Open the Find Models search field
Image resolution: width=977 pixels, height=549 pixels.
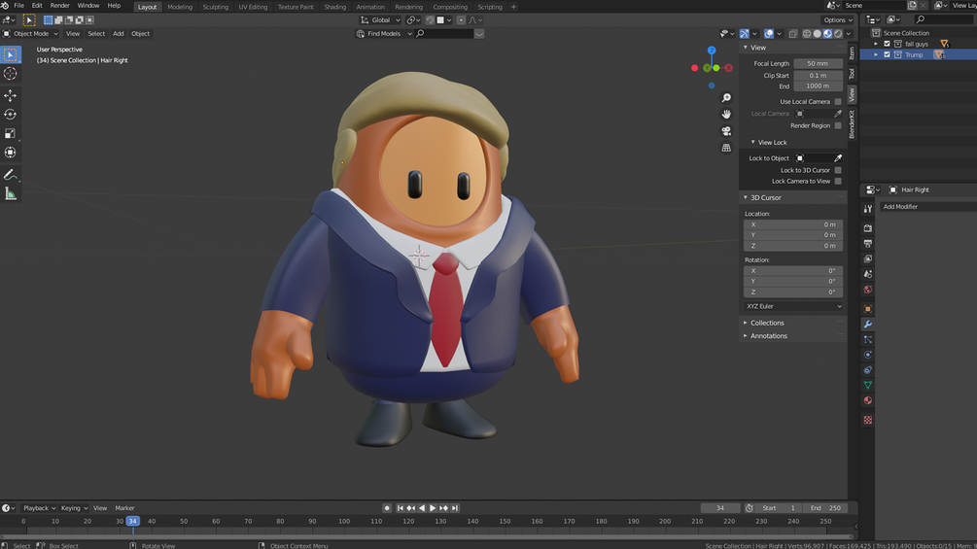click(446, 34)
